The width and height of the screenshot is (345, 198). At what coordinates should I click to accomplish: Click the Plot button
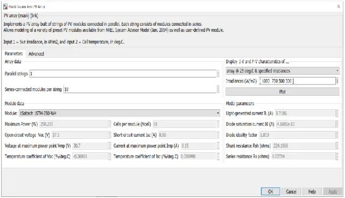click(283, 92)
